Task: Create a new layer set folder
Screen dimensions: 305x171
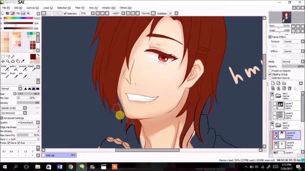Action: 284,83
